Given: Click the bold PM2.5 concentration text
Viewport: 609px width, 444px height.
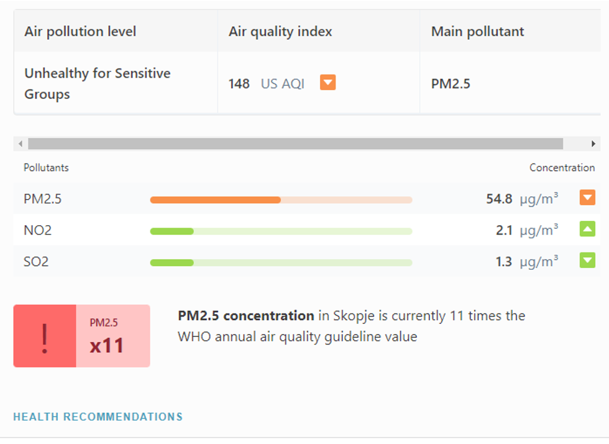Looking at the screenshot, I should (x=246, y=316).
